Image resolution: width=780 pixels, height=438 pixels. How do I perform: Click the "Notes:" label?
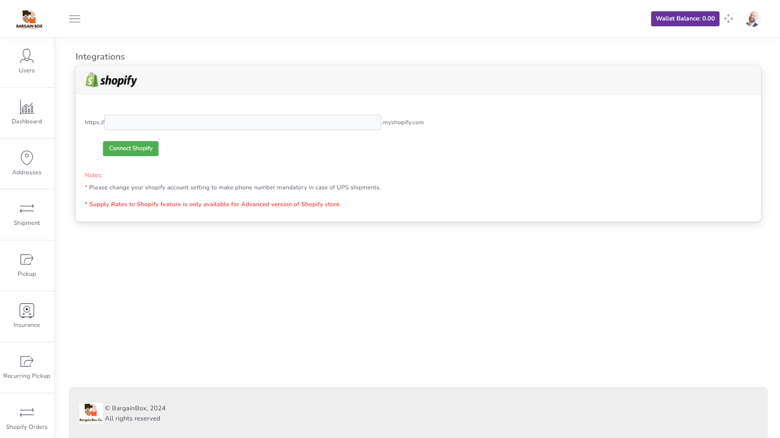[94, 175]
